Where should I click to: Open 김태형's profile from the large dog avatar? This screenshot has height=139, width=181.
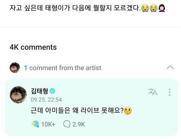(x=18, y=95)
